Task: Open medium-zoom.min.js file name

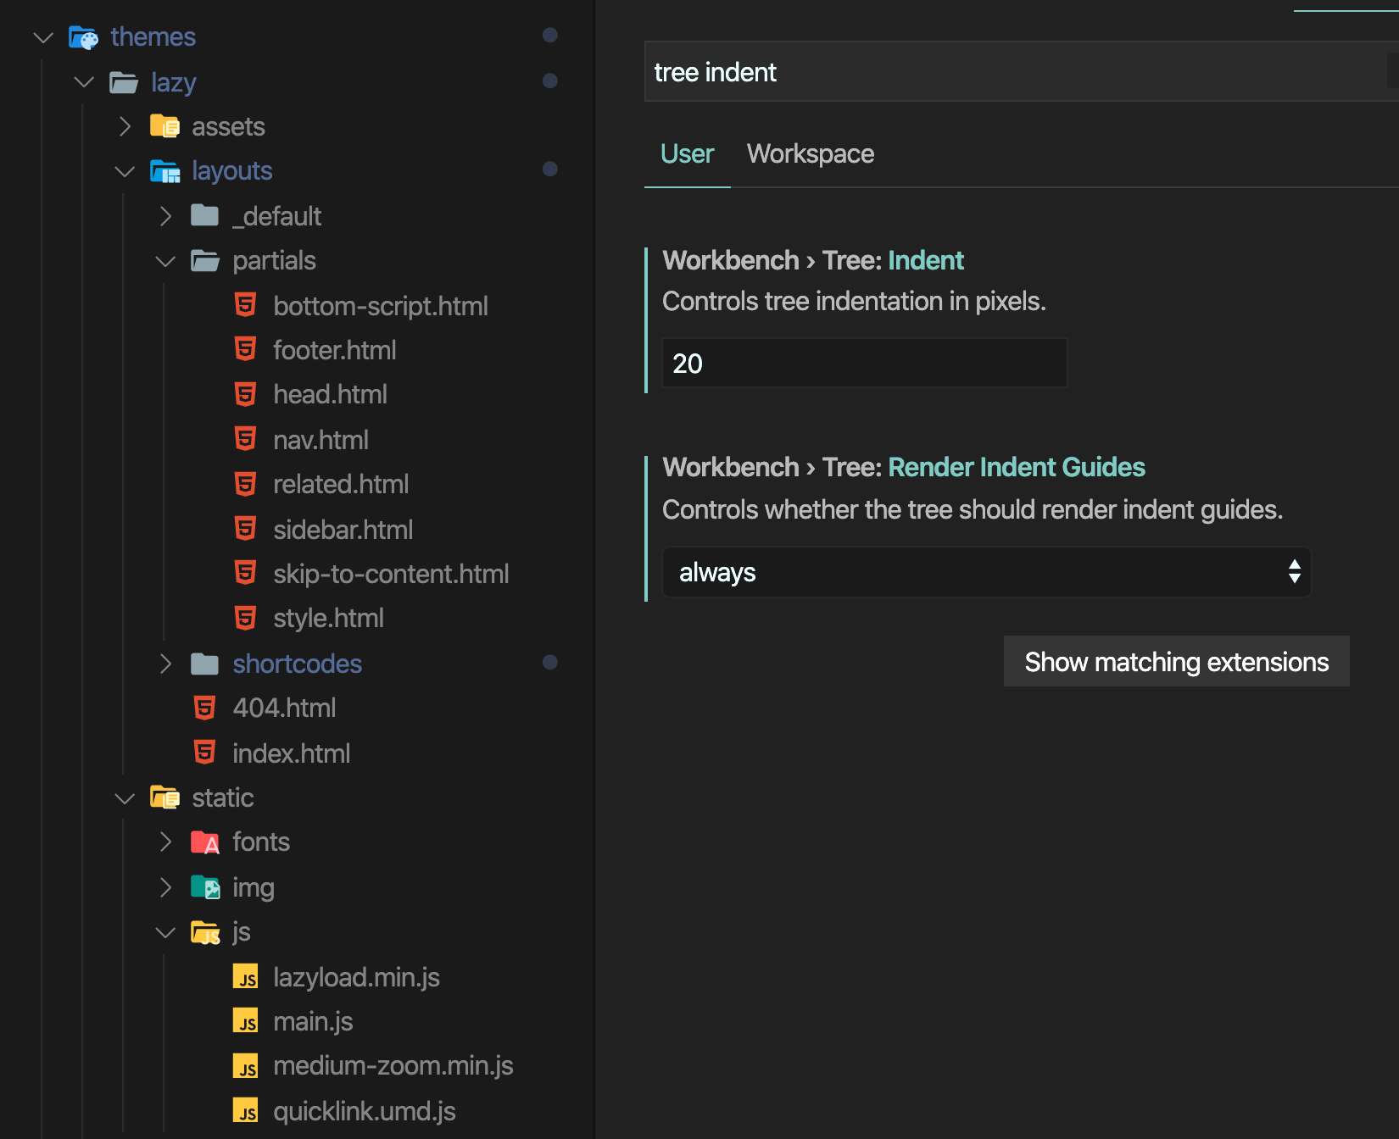Action: click(x=393, y=1065)
